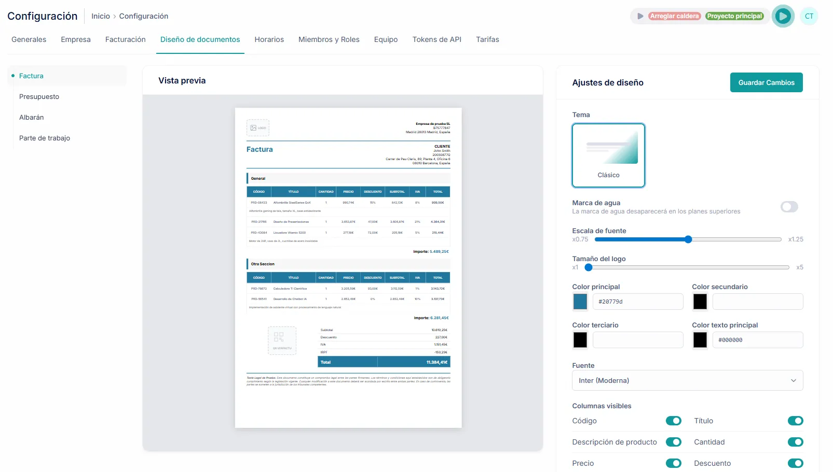Switch to the Facturación tab
The image size is (833, 472).
point(125,39)
